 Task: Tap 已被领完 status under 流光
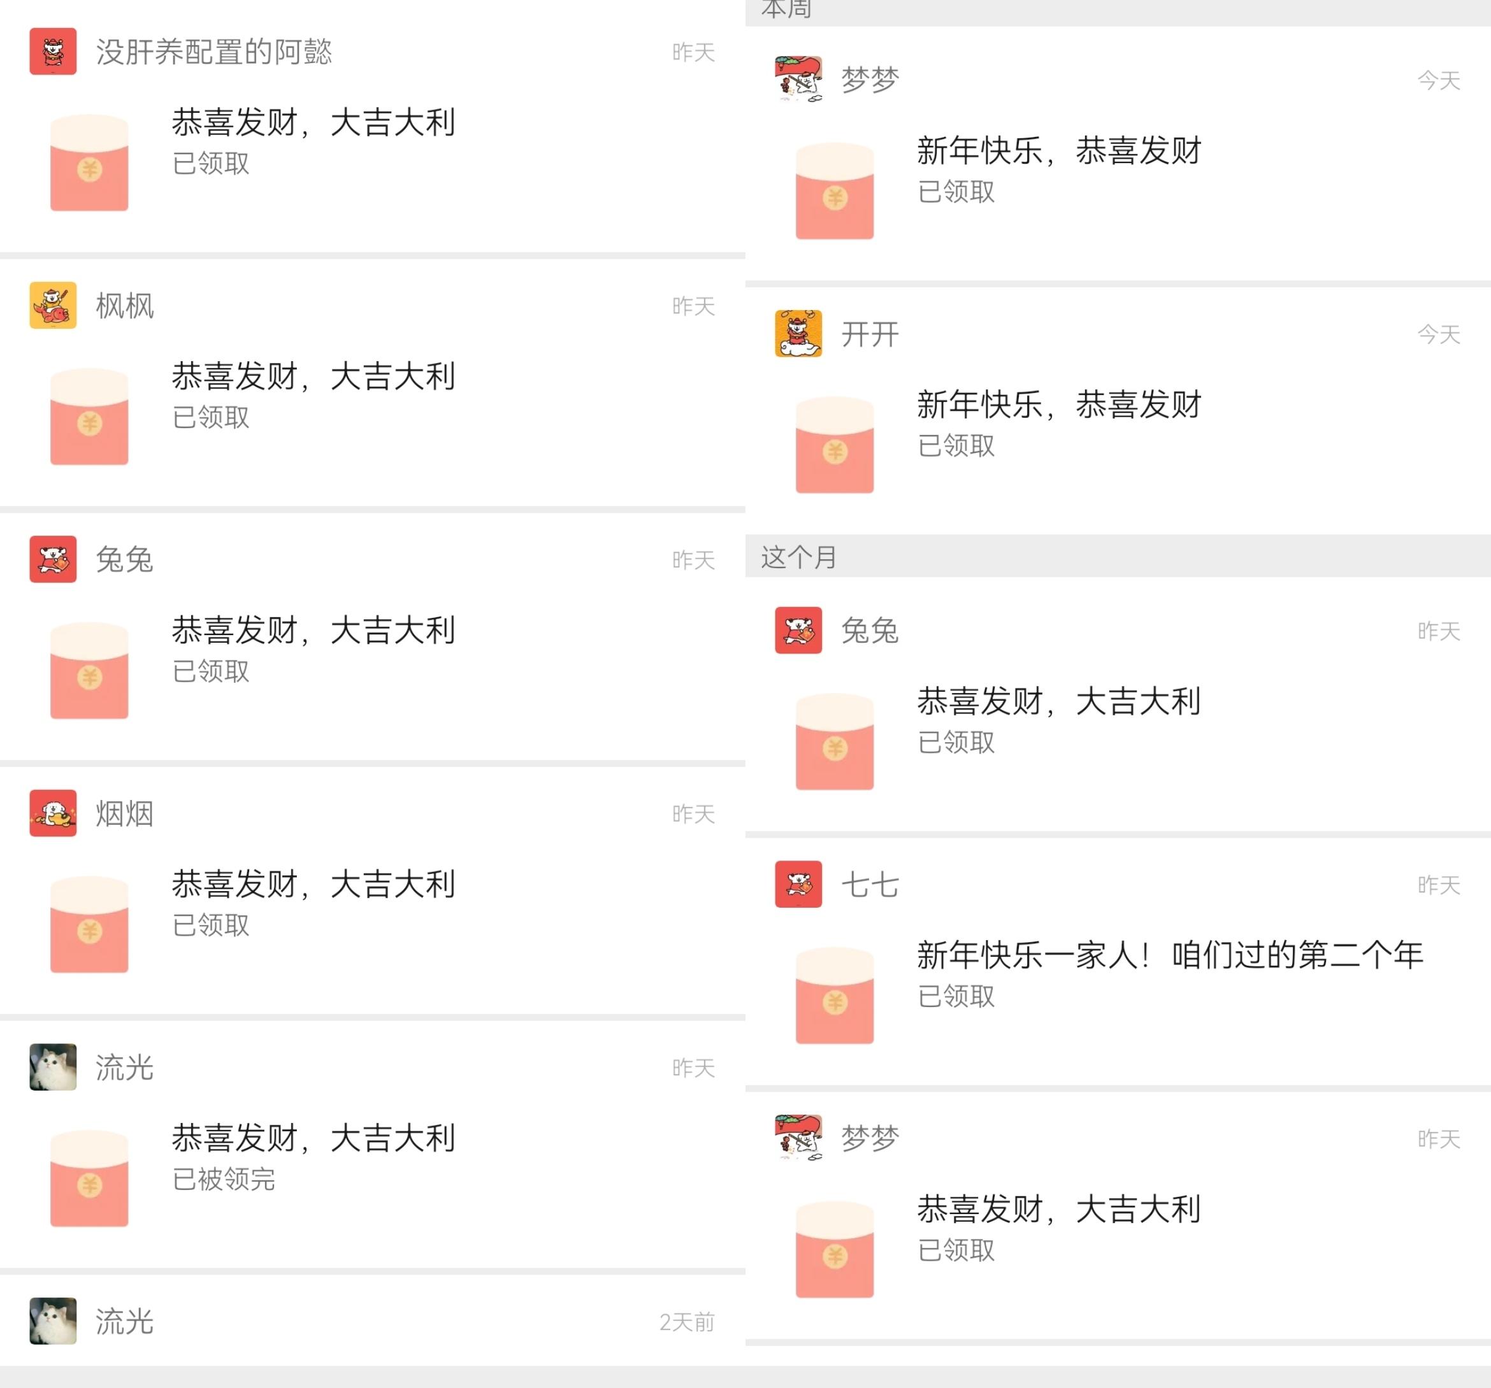pos(224,1180)
